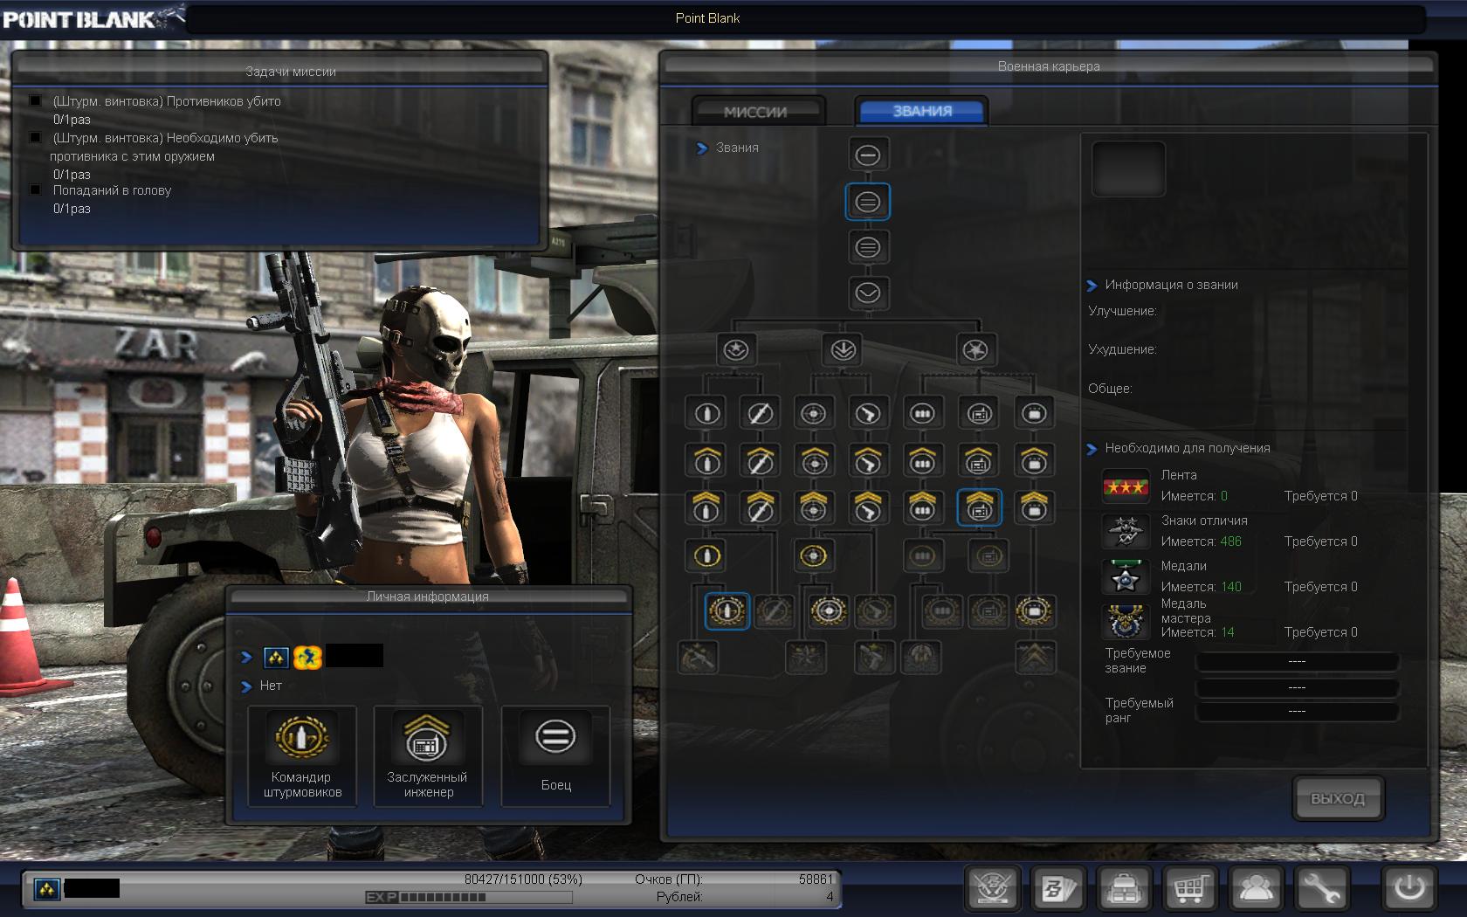Click the Улучшение label
The height and width of the screenshot is (917, 1467).
[1122, 311]
